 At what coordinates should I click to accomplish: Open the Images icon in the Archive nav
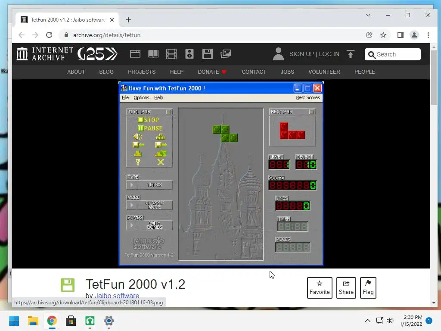click(x=226, y=54)
